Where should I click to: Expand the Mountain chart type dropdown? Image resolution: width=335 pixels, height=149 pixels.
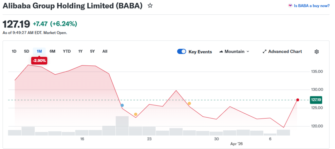tap(248, 52)
